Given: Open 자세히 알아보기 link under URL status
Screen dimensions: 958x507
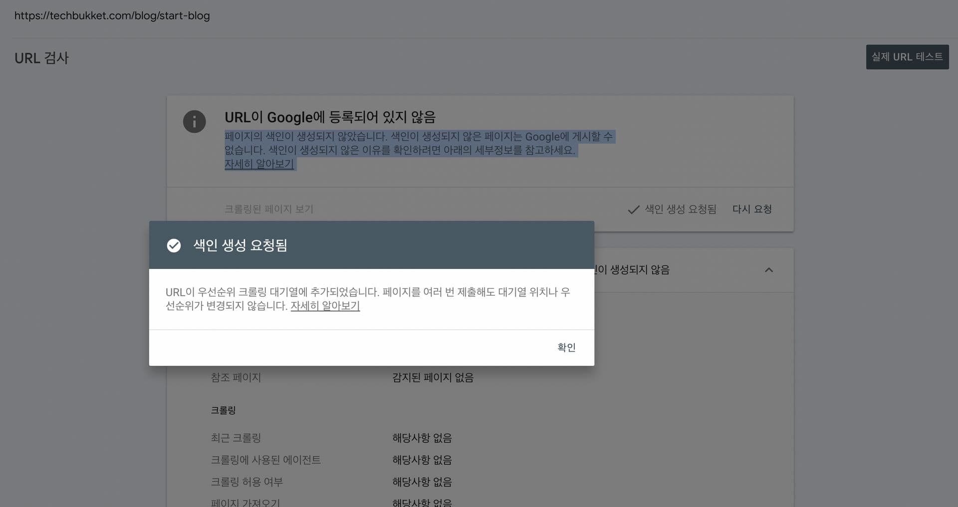Looking at the screenshot, I should pyautogui.click(x=259, y=164).
